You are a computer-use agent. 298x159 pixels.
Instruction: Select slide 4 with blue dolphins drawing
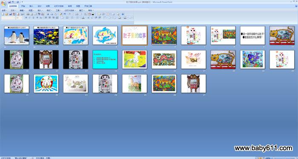click(x=105, y=35)
